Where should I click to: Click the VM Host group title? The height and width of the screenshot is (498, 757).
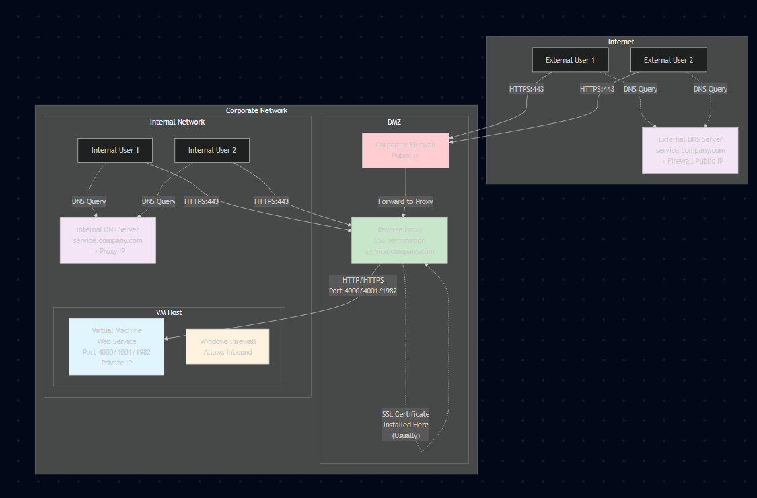169,312
